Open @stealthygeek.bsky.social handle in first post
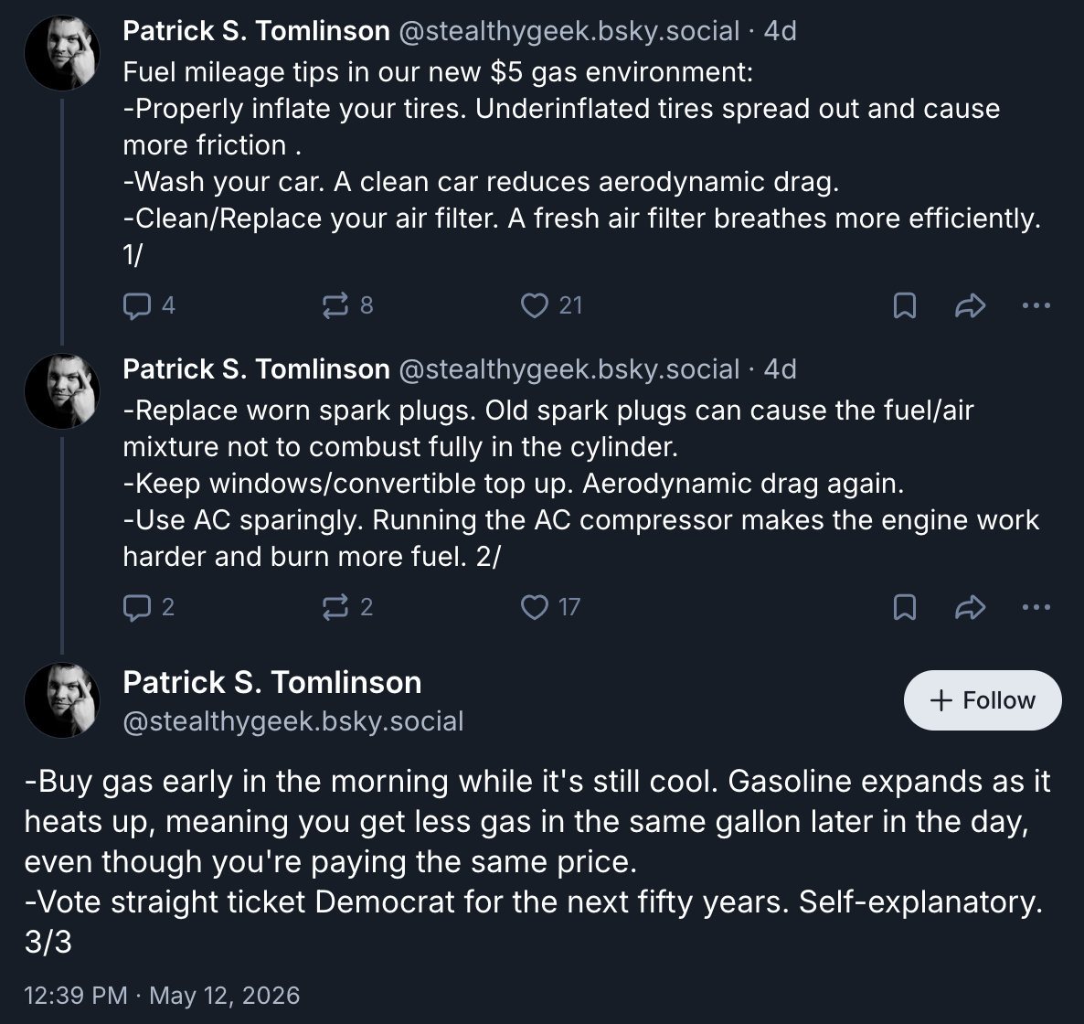The width and height of the screenshot is (1084, 1024). tap(569, 31)
